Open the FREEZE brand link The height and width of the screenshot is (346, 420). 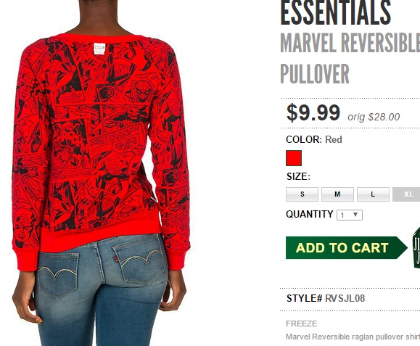tap(301, 324)
